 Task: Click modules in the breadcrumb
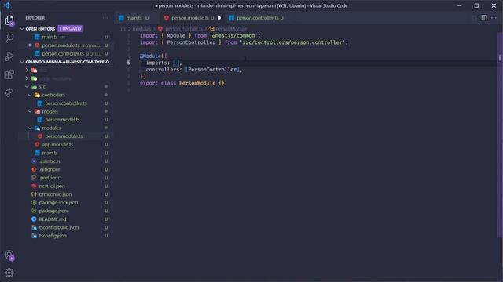[x=141, y=29]
